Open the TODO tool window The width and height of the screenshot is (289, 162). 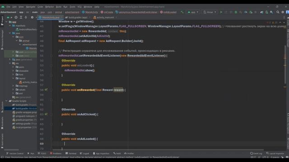point(42,153)
